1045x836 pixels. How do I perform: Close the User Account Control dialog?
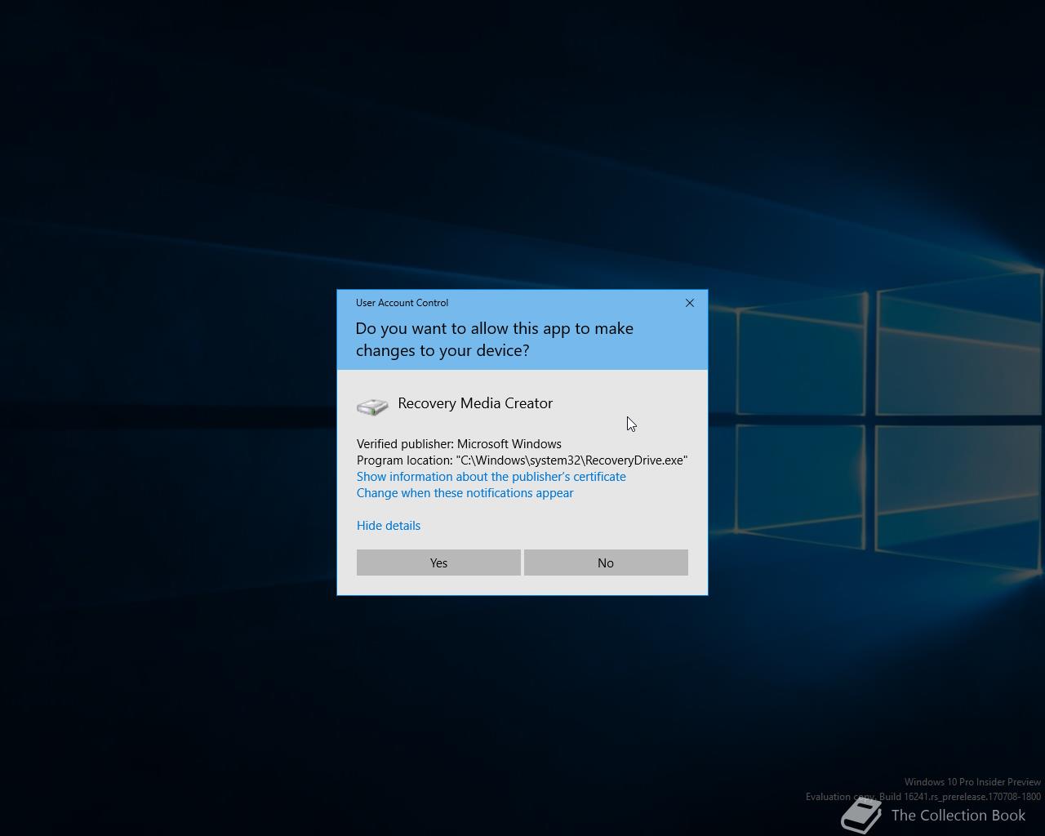[690, 303]
